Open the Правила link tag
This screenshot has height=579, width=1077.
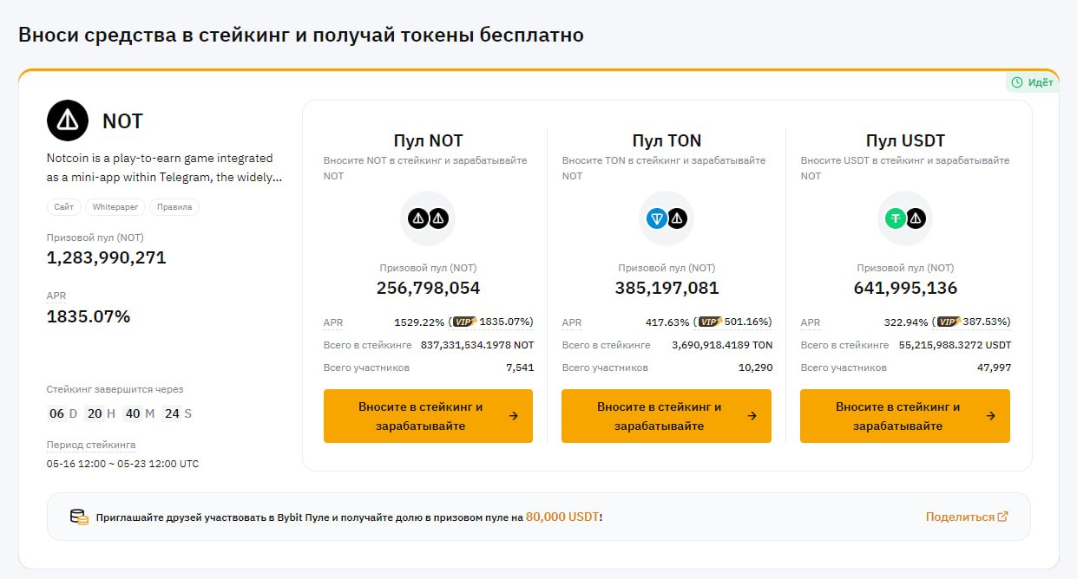tap(174, 207)
